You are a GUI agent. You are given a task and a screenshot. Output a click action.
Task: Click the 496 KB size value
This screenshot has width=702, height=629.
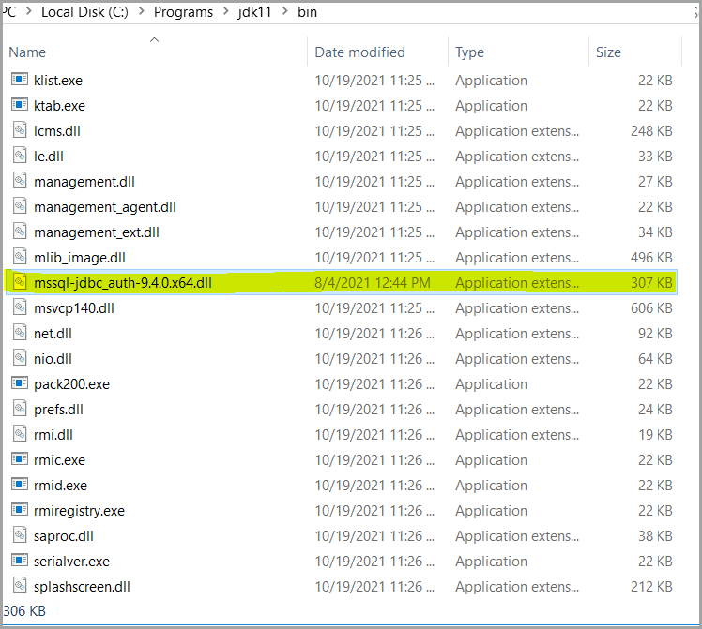coord(651,258)
